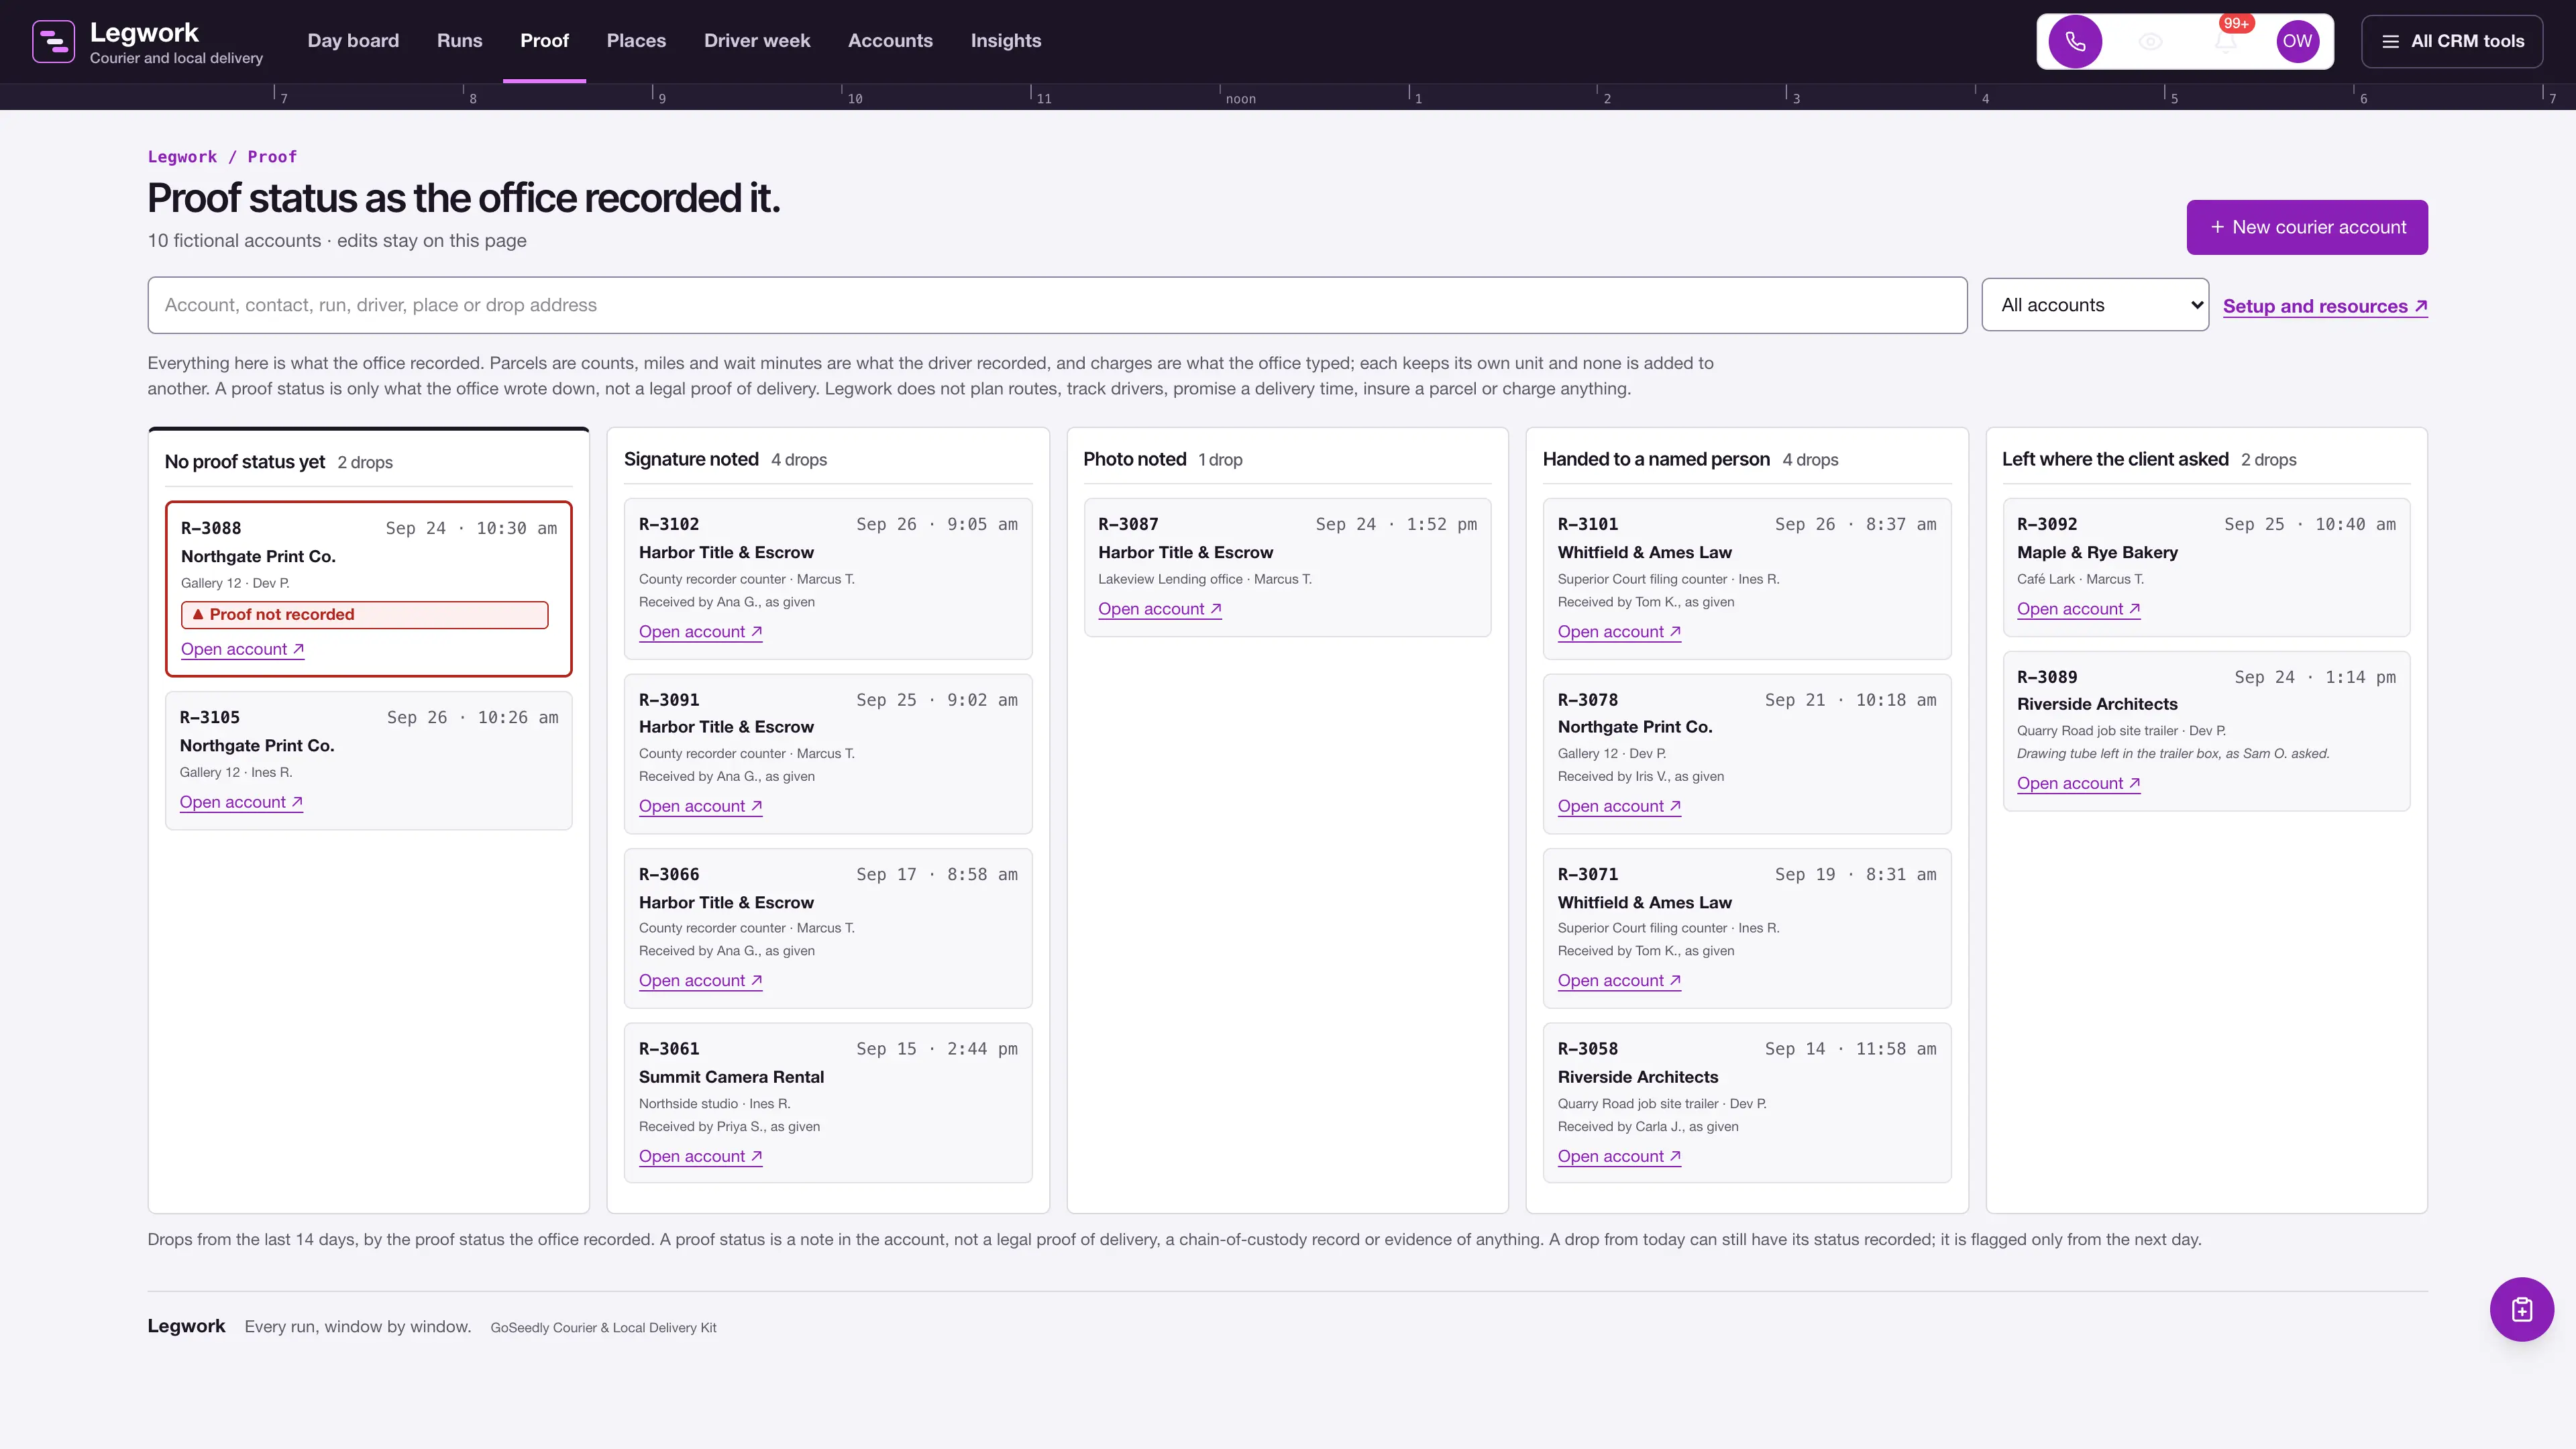Expand the All accounts dropdown
2576x1449 pixels.
pyautogui.click(x=2095, y=305)
